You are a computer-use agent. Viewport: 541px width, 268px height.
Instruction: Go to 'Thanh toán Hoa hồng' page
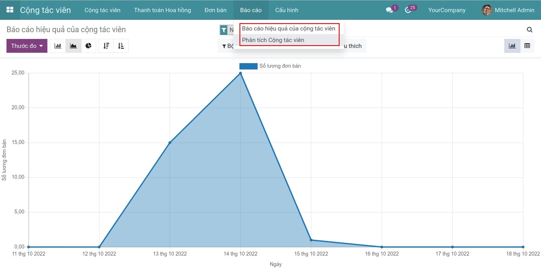(x=162, y=10)
